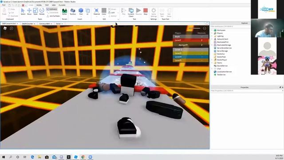
Task: Select ServerScriptService in Explorer
Action: [x=224, y=48]
